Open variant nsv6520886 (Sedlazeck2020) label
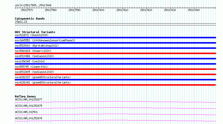The width and height of the screenshot is (223, 124). 35,56
